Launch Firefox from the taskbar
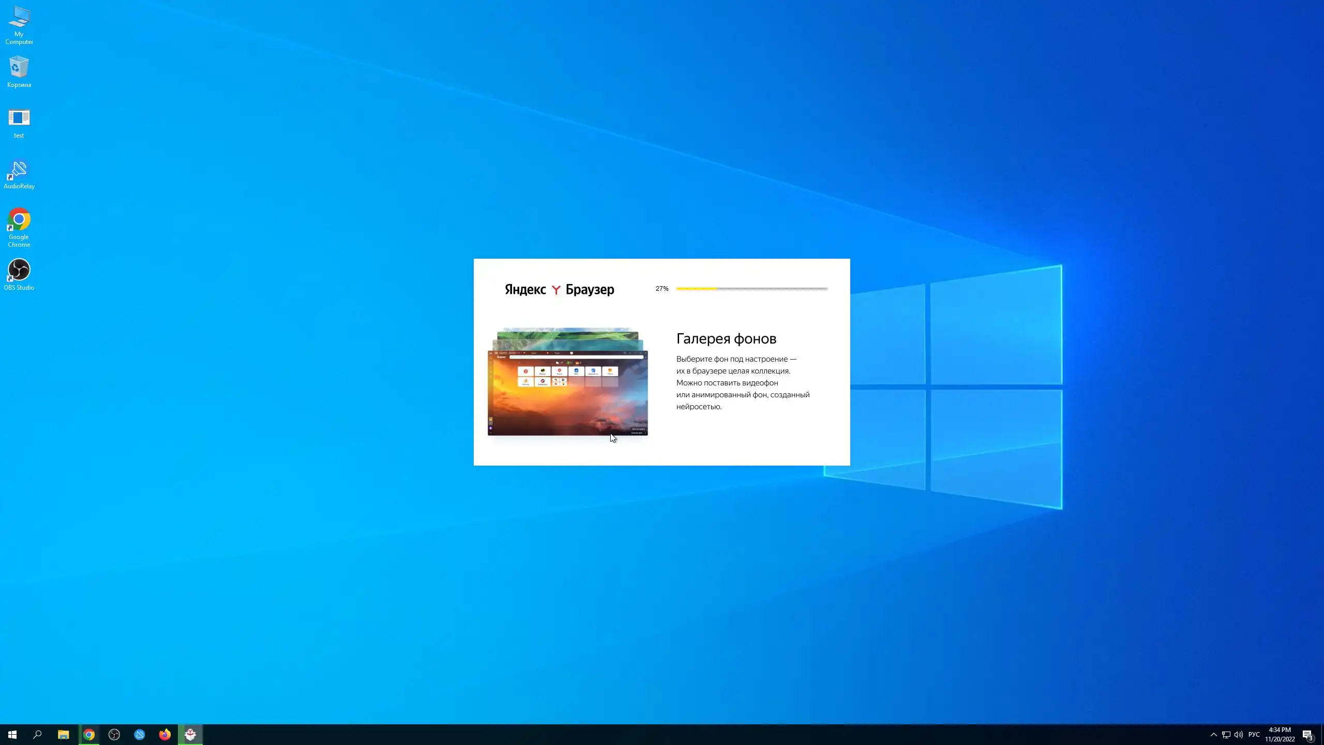This screenshot has width=1324, height=745. coord(165,735)
